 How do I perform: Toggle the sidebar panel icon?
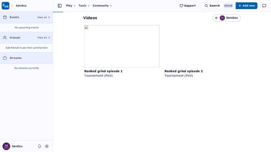tap(60, 6)
